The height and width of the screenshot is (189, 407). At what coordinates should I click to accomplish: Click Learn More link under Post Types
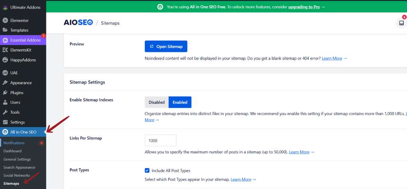point(241,180)
